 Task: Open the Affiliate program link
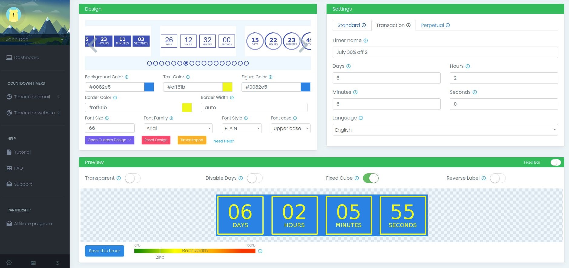click(33, 224)
